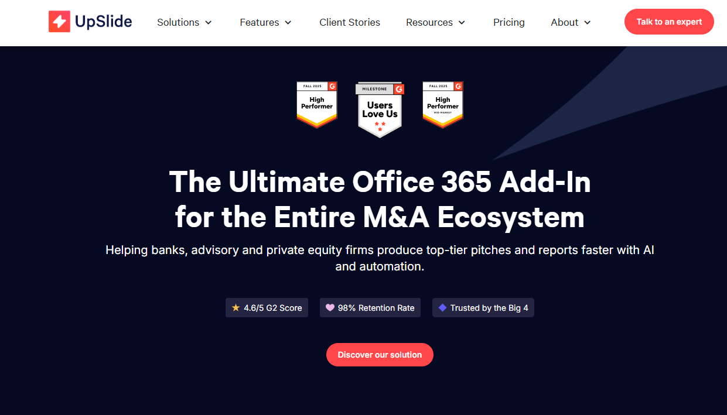Screen dimensions: 727x415
Task: Go to Client Stories page
Action: pyautogui.click(x=350, y=22)
